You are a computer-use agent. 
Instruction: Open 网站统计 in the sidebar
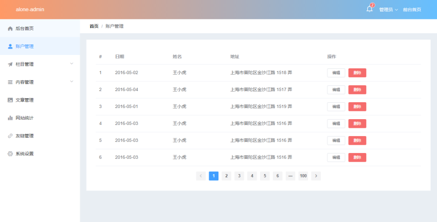tap(40, 118)
